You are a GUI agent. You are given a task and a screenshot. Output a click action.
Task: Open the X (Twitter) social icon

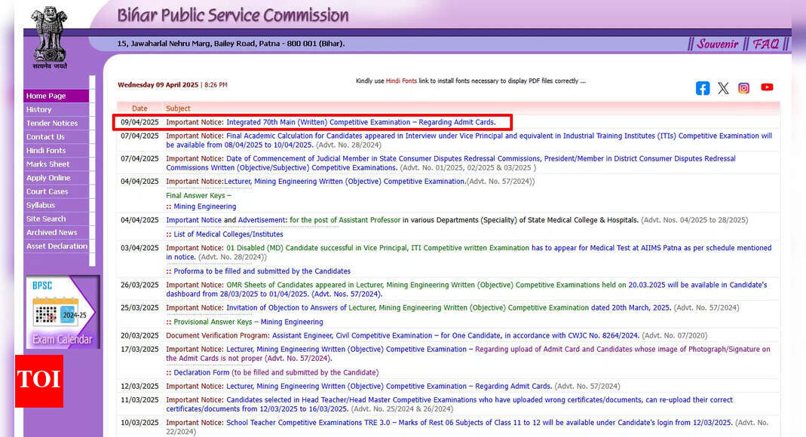(x=723, y=88)
